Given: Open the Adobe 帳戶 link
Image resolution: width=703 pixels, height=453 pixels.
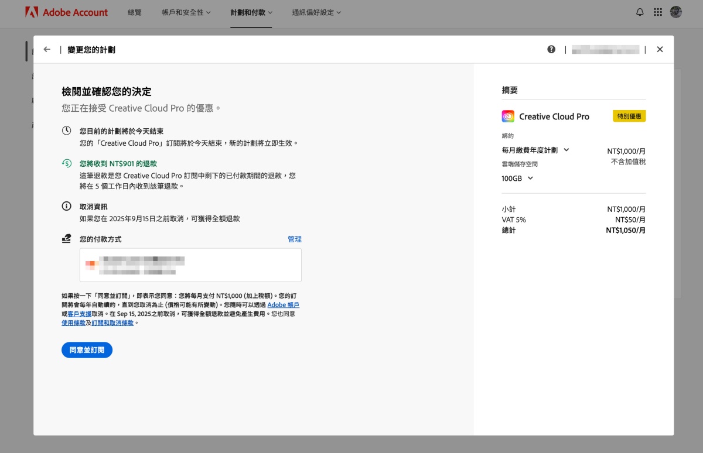Looking at the screenshot, I should point(284,305).
